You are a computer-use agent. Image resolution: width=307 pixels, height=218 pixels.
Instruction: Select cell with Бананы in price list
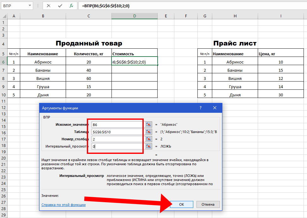click(x=235, y=70)
